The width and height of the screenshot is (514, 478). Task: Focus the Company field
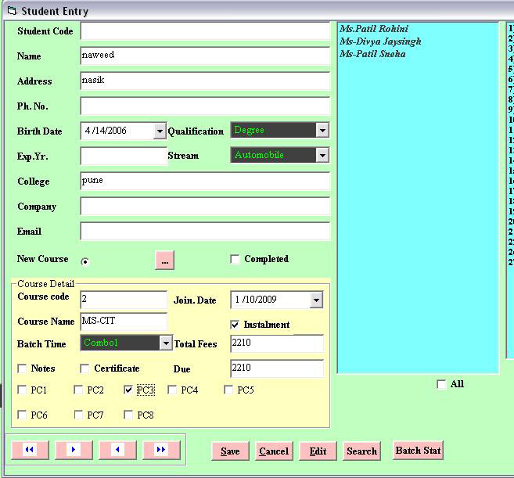click(205, 207)
